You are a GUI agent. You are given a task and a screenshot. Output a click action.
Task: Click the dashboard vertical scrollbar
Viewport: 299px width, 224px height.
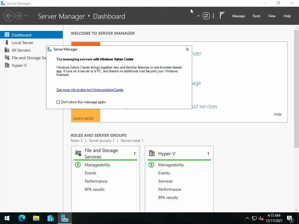(x=297, y=89)
